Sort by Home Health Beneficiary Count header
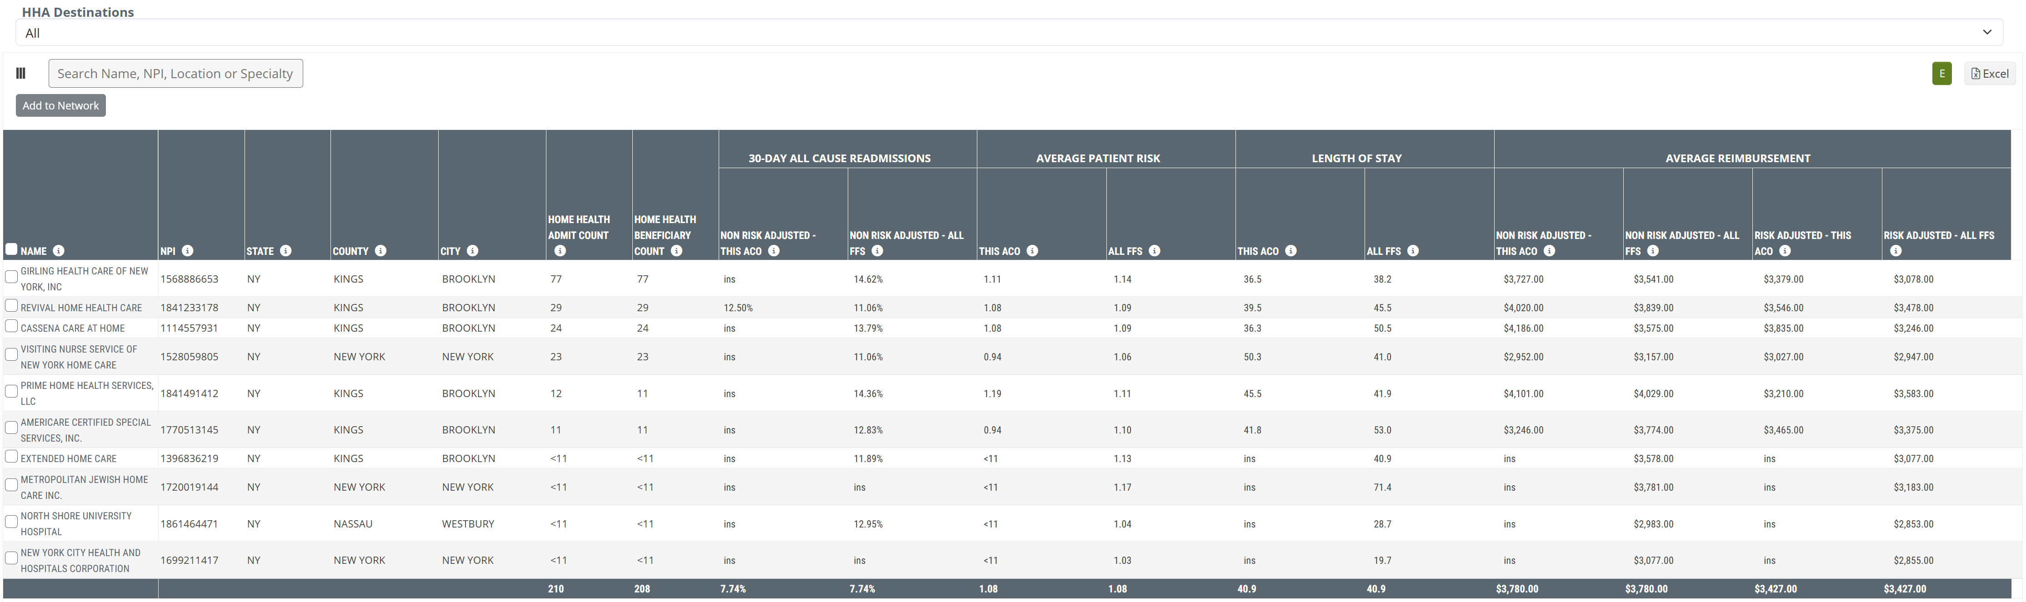 665,235
